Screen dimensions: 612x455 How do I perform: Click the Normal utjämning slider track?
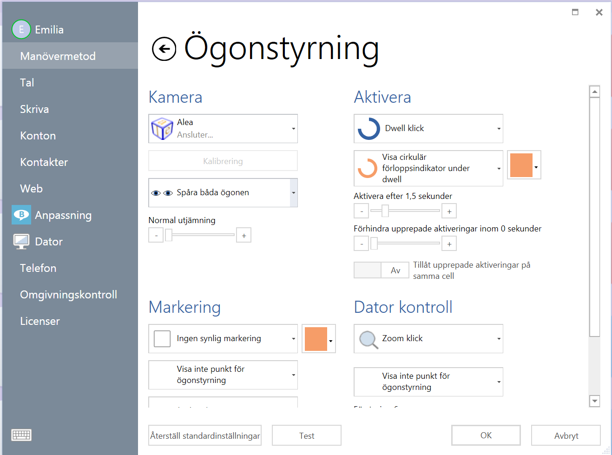coord(200,235)
